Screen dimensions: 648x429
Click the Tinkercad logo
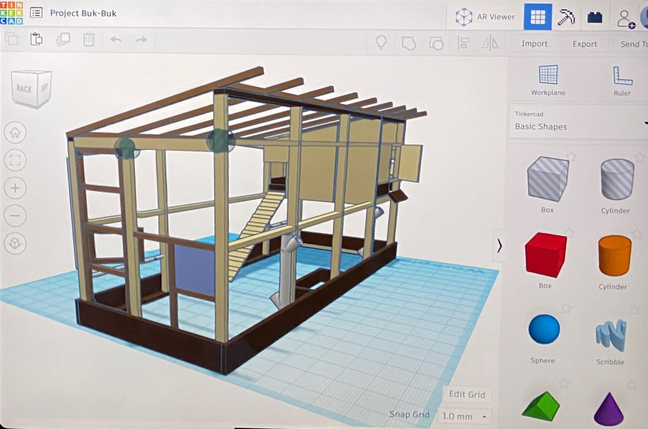click(x=12, y=13)
